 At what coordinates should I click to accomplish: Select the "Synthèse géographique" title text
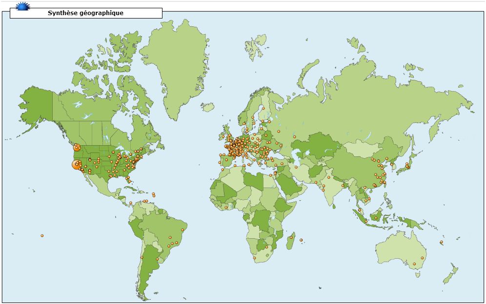pyautogui.click(x=85, y=13)
